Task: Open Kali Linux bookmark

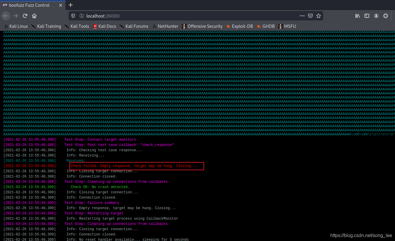Action: point(16,26)
